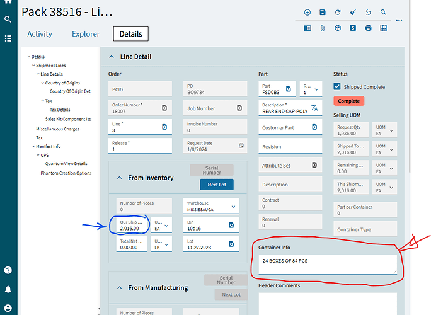Collapse the From Inventory section

(x=119, y=178)
